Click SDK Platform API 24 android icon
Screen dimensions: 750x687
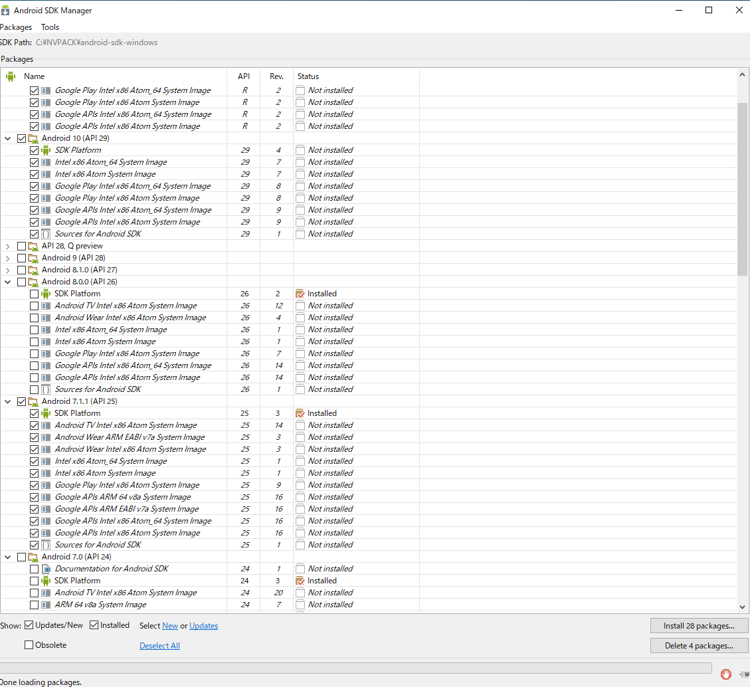(x=46, y=581)
